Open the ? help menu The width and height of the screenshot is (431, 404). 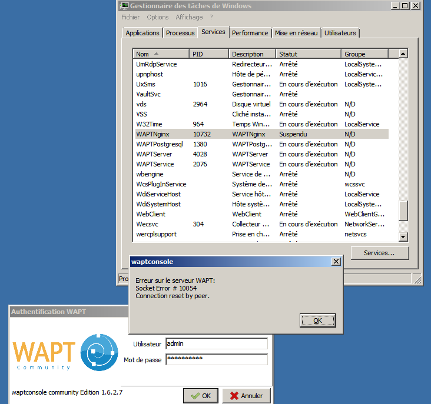click(x=211, y=17)
